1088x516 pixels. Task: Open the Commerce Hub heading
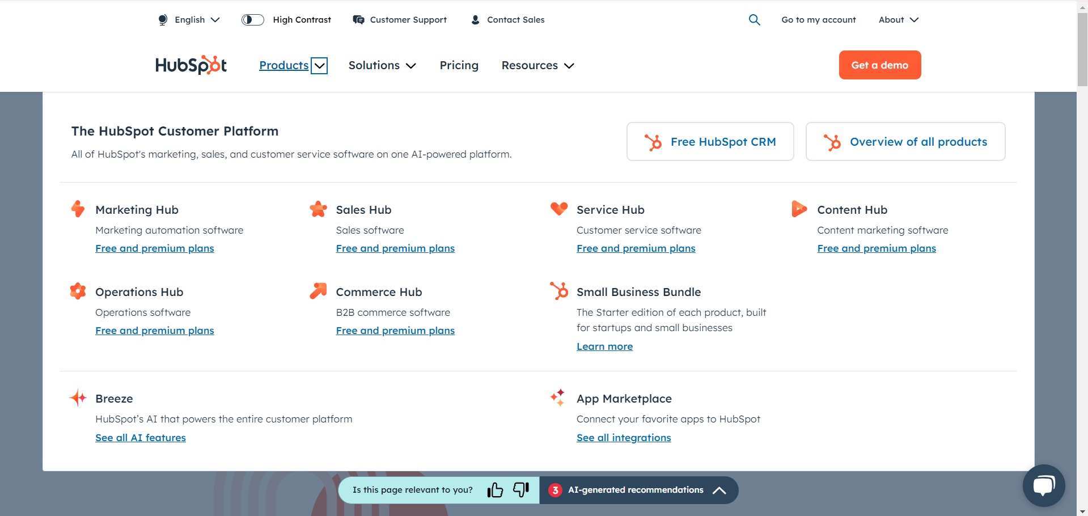[379, 292]
